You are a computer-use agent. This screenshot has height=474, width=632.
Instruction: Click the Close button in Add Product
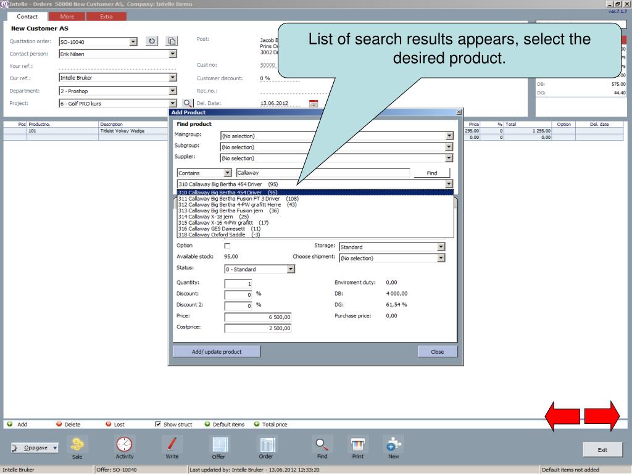(x=438, y=351)
